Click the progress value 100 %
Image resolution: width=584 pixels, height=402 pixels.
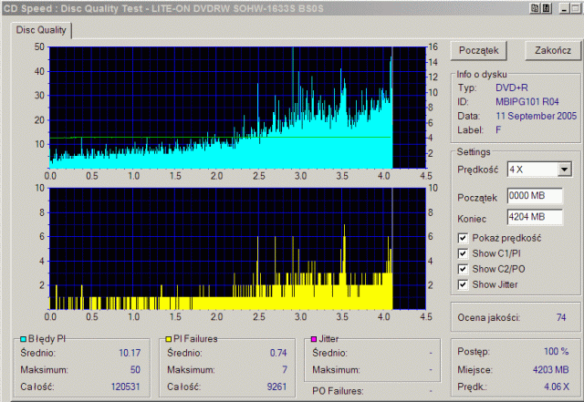click(556, 351)
